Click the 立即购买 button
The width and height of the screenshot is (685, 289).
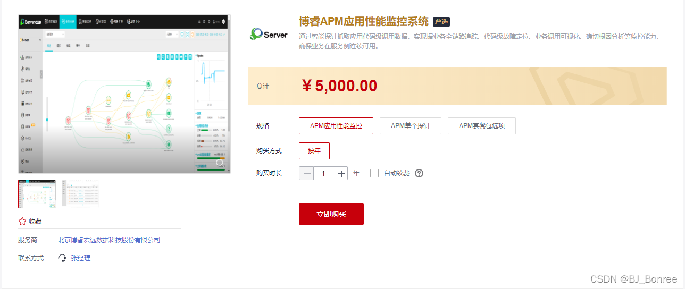(331, 214)
